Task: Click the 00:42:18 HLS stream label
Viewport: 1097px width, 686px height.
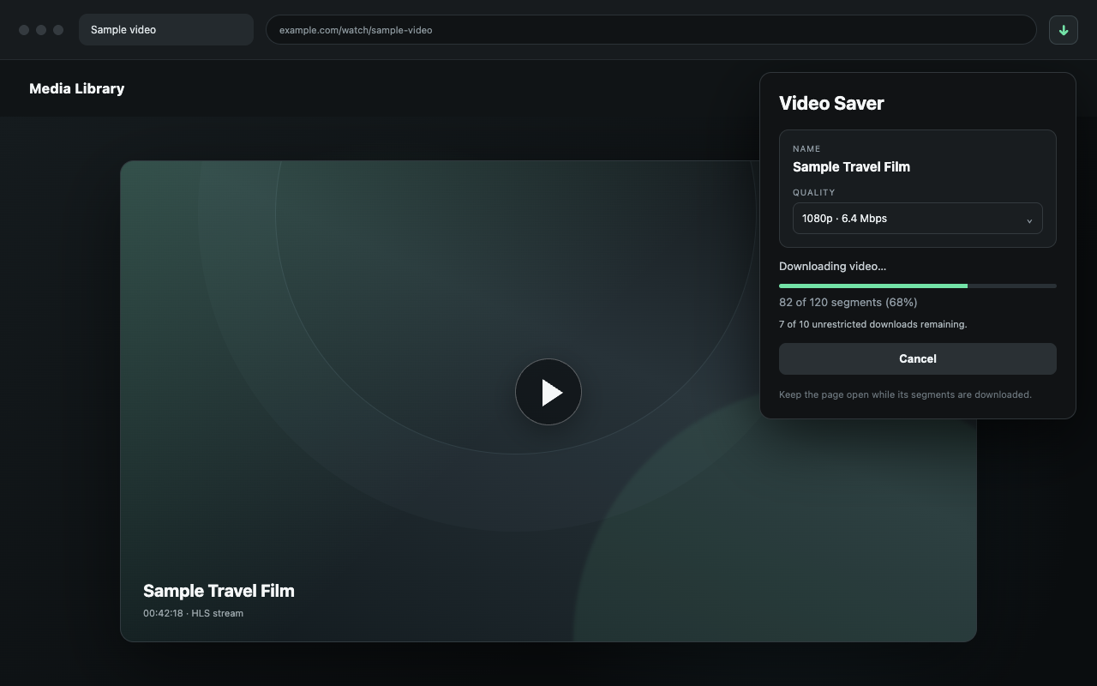Action: point(193,613)
